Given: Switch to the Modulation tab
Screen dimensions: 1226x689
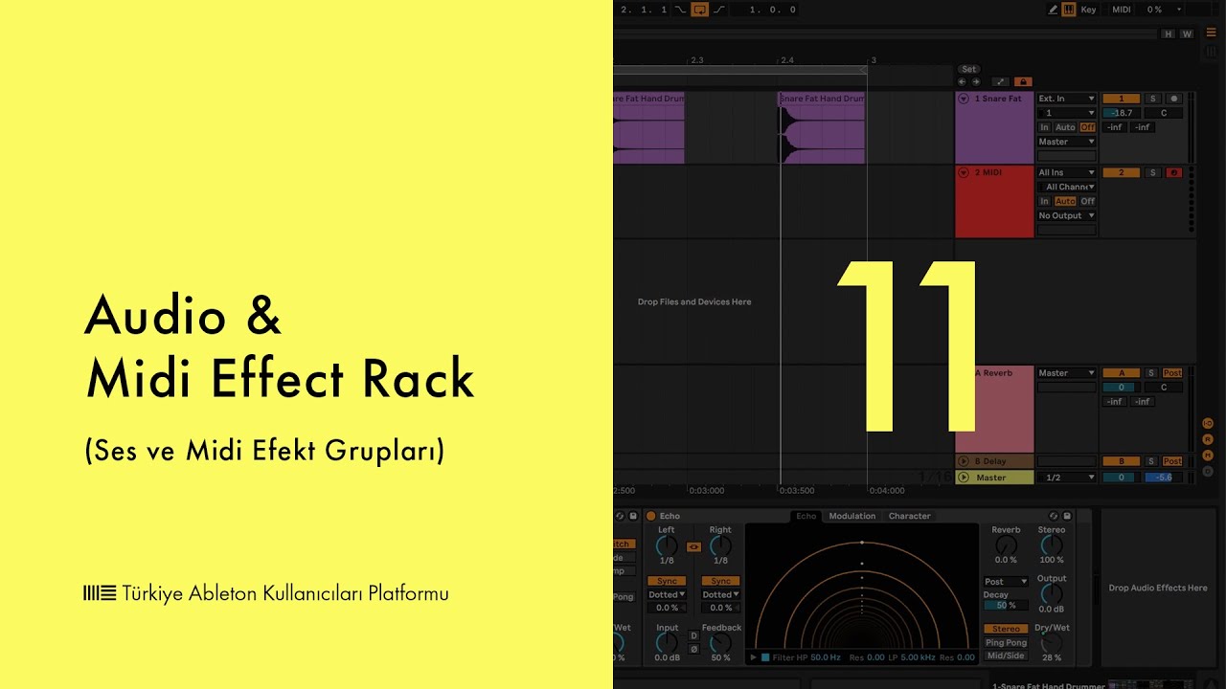Looking at the screenshot, I should tap(852, 516).
